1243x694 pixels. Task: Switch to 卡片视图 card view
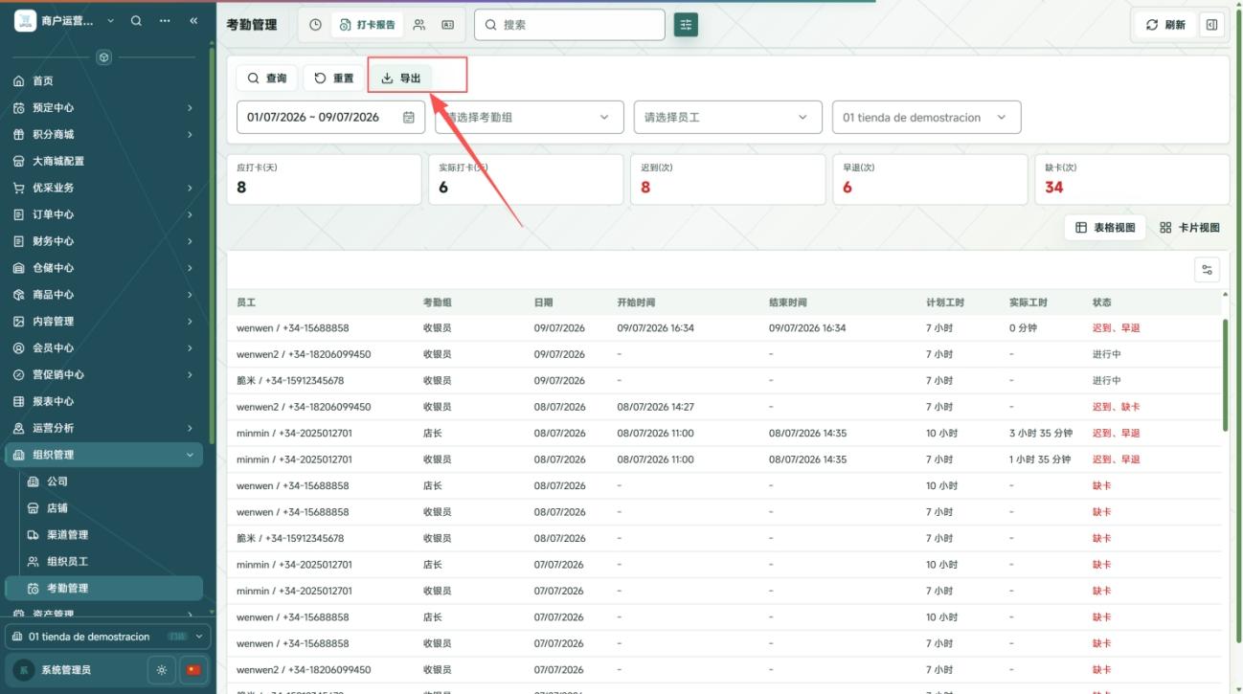(x=1189, y=228)
